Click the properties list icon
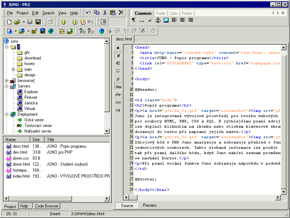Image resolution: width=290 pixels, height=218 pixels. point(103,22)
